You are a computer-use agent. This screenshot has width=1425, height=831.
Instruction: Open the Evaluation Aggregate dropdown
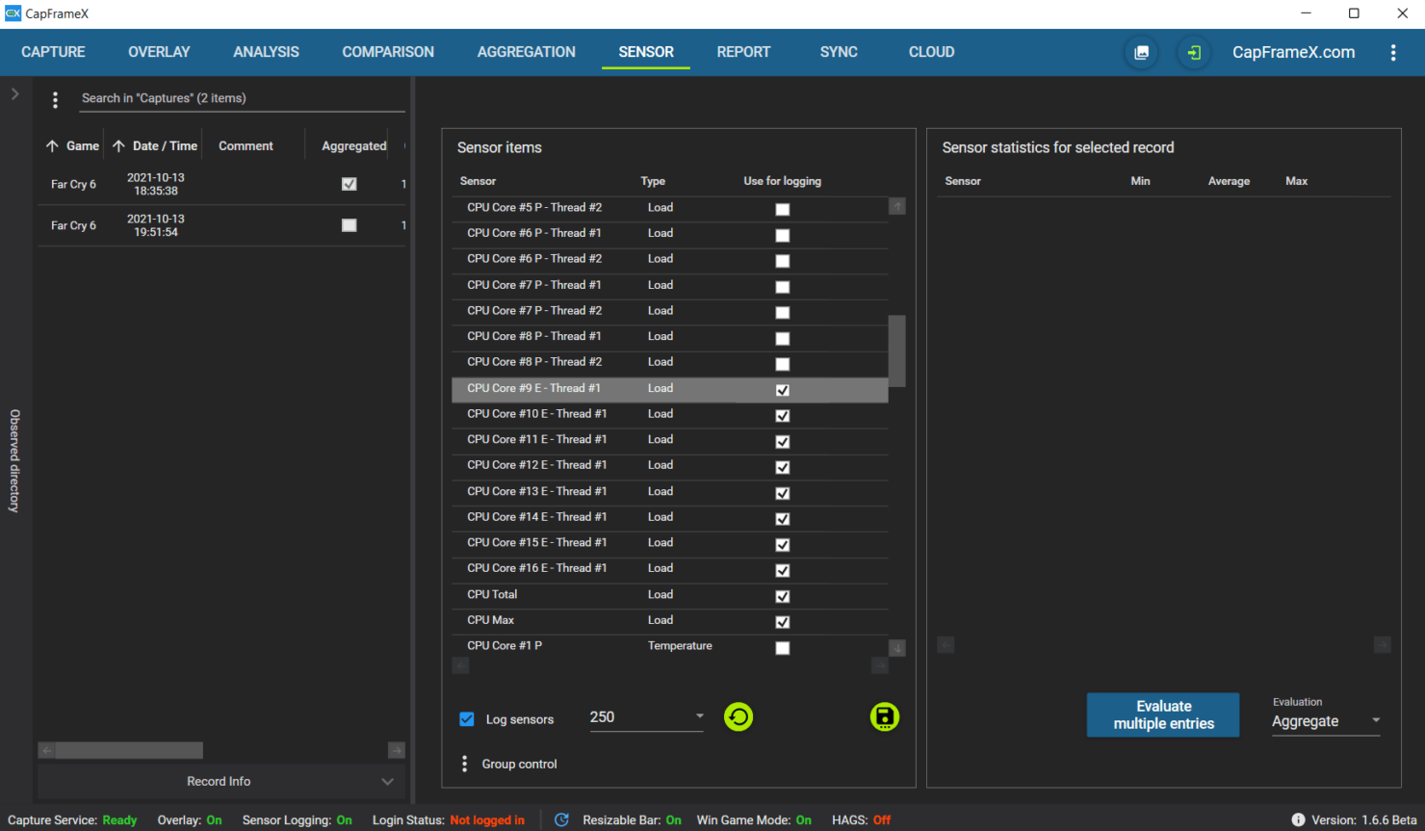(1376, 720)
